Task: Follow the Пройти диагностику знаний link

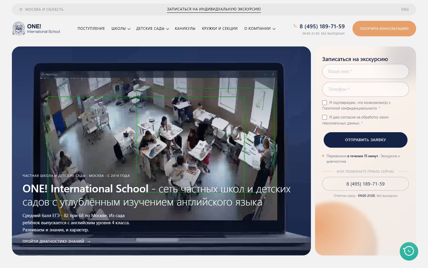Action: (x=56, y=241)
